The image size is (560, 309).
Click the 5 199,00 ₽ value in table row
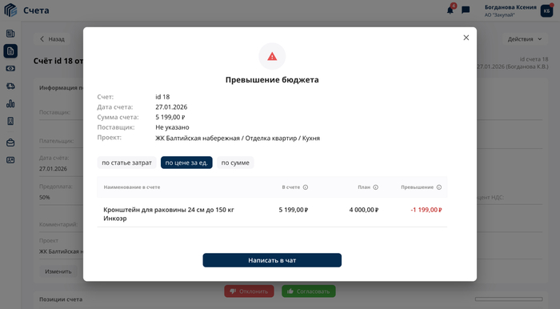[x=294, y=210]
